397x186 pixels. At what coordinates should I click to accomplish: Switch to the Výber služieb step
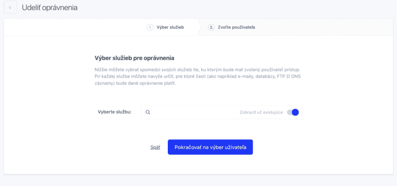click(170, 27)
